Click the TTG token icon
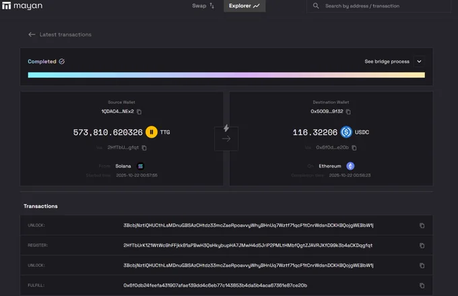 152,132
